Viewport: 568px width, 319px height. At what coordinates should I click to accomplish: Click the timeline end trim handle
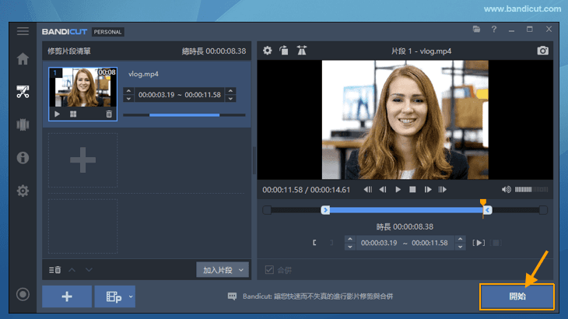click(488, 210)
